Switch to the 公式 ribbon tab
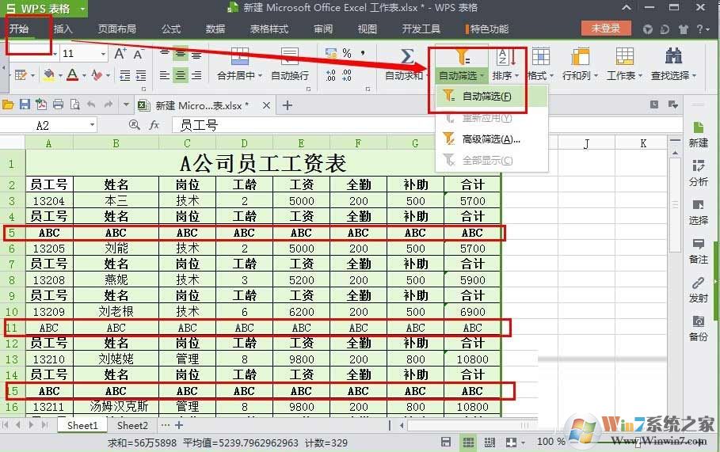The image size is (720, 452). pos(171,29)
